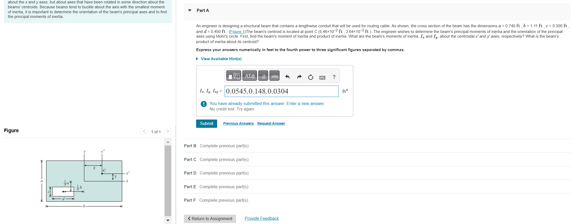Open the Previous Answers link
The height and width of the screenshot is (224, 574).
238,123
